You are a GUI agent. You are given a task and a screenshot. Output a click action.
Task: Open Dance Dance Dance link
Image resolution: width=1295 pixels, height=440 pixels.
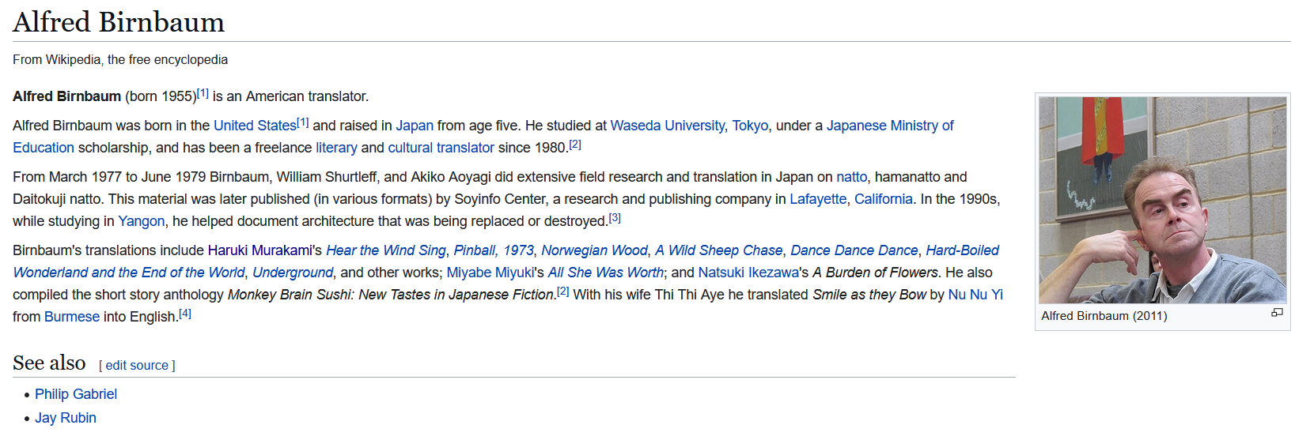pyautogui.click(x=854, y=250)
